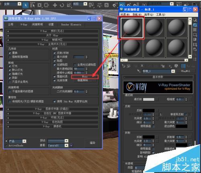This screenshot has height=173, width=201.
Task: Activate the Select and Move tool
Action: pyautogui.click(x=55, y=5)
